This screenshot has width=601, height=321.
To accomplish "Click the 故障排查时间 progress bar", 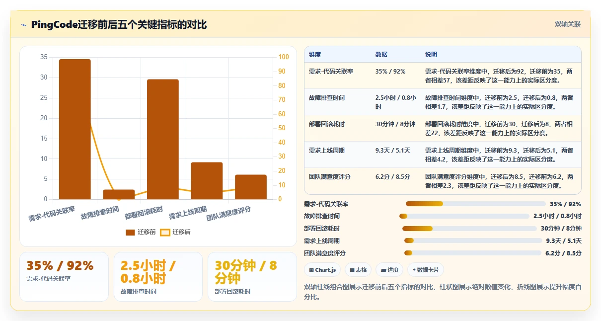I will click(x=464, y=216).
